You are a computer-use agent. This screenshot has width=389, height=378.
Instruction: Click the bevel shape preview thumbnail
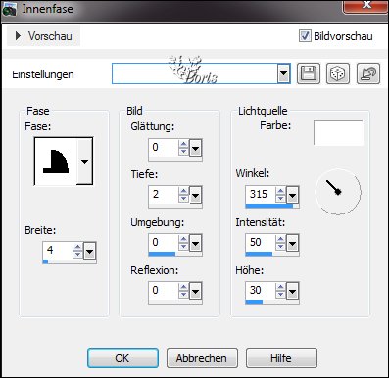coord(56,162)
